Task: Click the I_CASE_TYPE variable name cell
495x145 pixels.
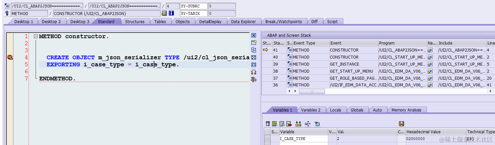Action: pos(303,139)
